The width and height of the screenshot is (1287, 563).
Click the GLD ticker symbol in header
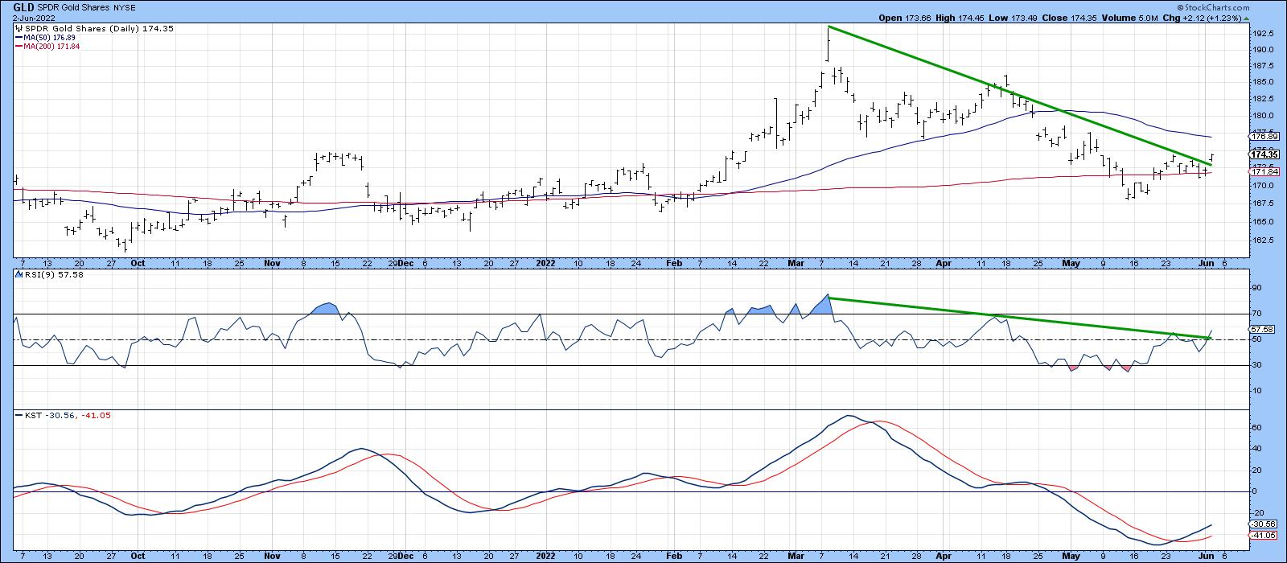[22, 6]
